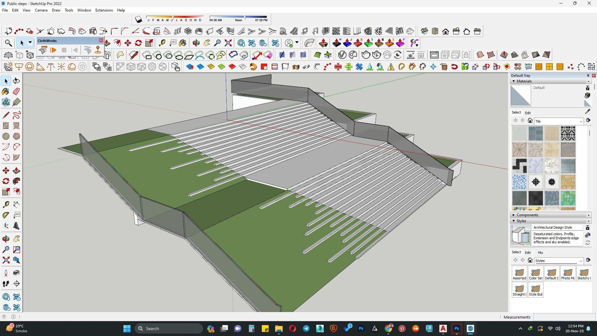Open the Sketchy Edges styles folder
This screenshot has height=336, width=597.
coord(584,274)
